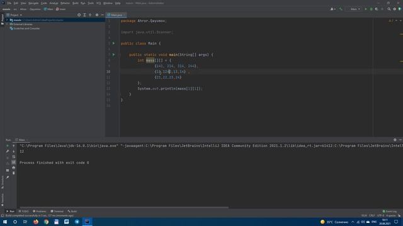The width and height of the screenshot is (403, 226).
Task: Click the layout icon in Run panel
Action: click(x=8, y=170)
